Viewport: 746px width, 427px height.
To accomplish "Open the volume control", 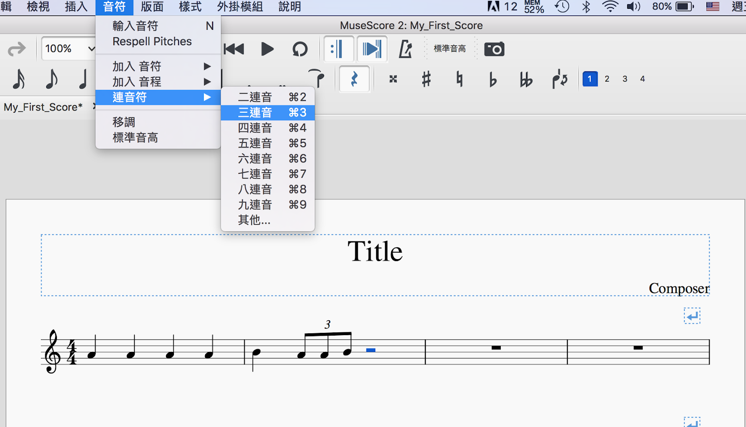I will pyautogui.click(x=634, y=7).
